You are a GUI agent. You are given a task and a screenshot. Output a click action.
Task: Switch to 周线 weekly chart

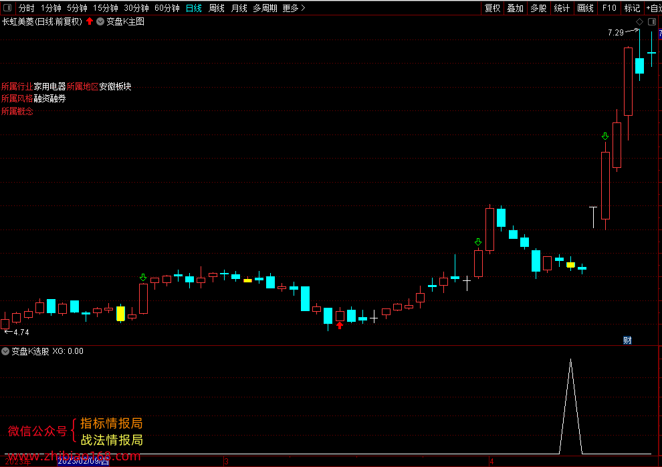[217, 8]
